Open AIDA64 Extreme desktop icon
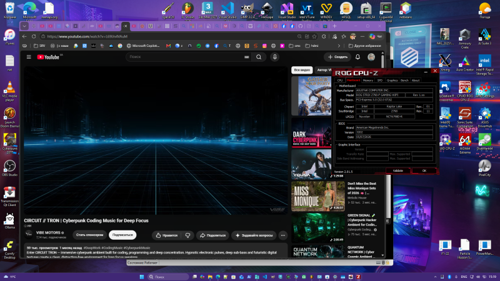The width and height of the screenshot is (500, 281). point(465,144)
